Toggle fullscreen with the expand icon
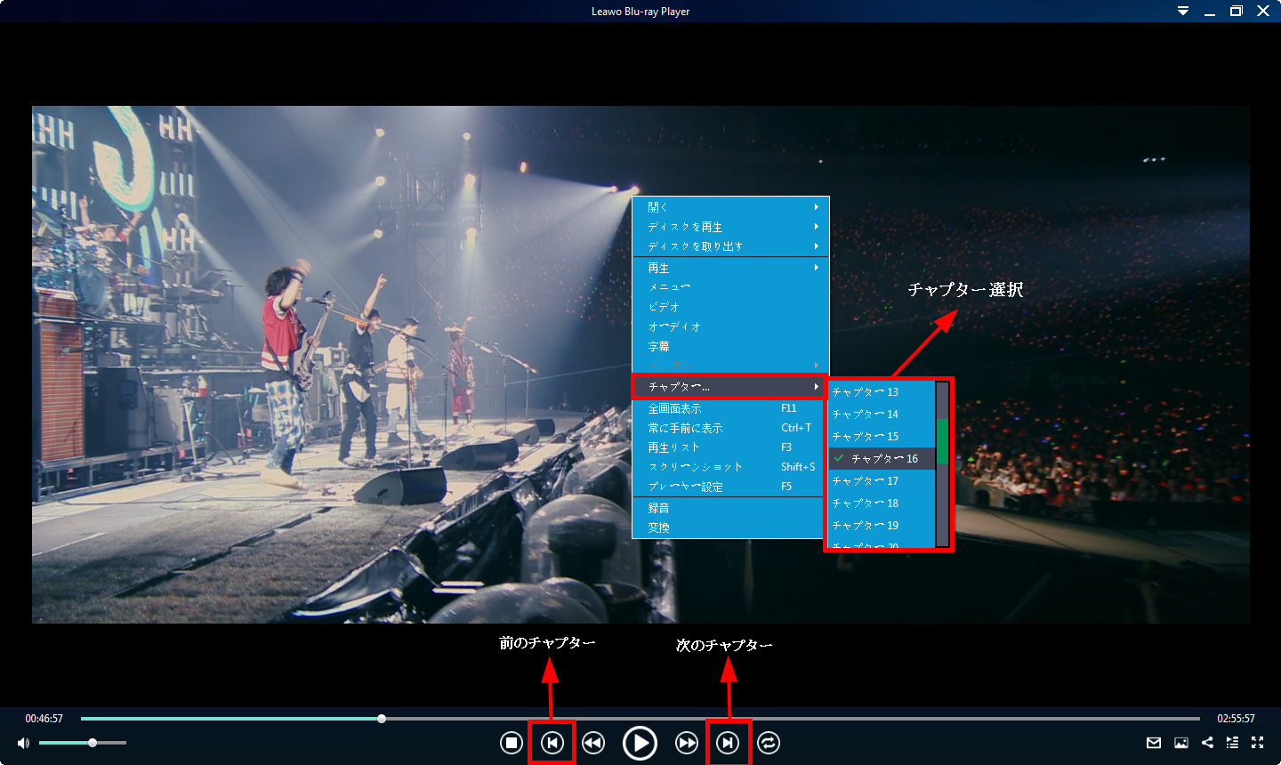 pos(1258,743)
